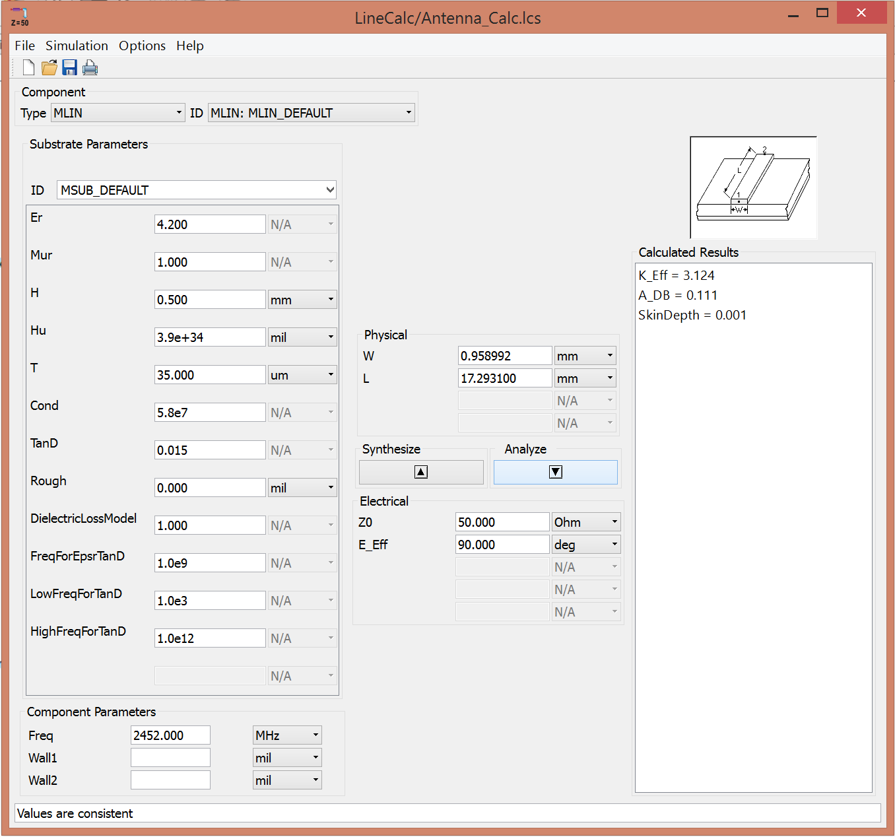Image resolution: width=895 pixels, height=837 pixels.
Task: Click the W width field 0.958992
Action: click(505, 356)
